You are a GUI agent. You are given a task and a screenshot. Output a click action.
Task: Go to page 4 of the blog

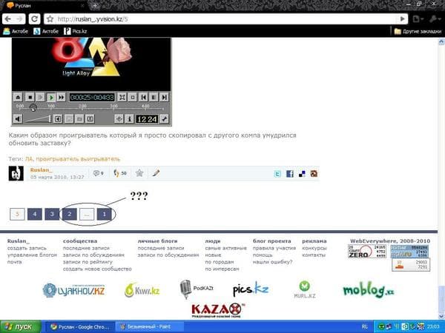[35, 214]
